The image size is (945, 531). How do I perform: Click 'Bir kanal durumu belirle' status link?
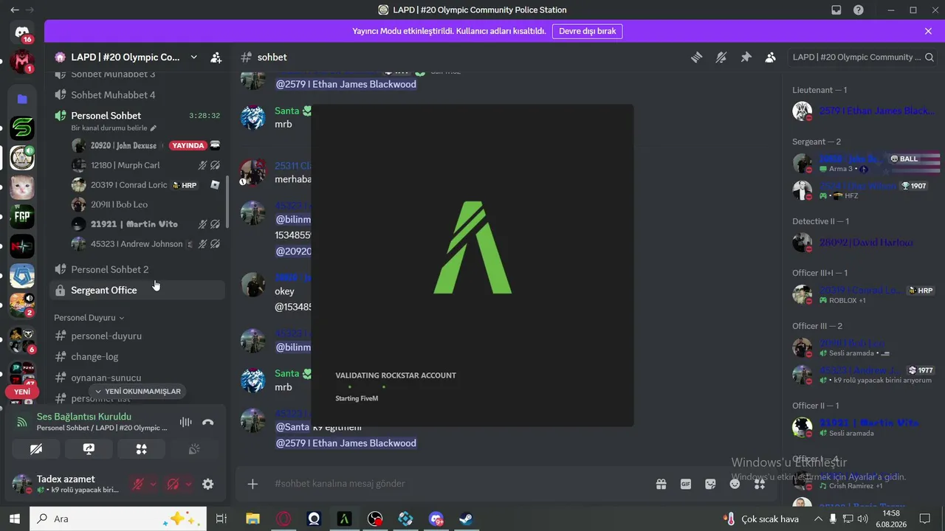113,128
